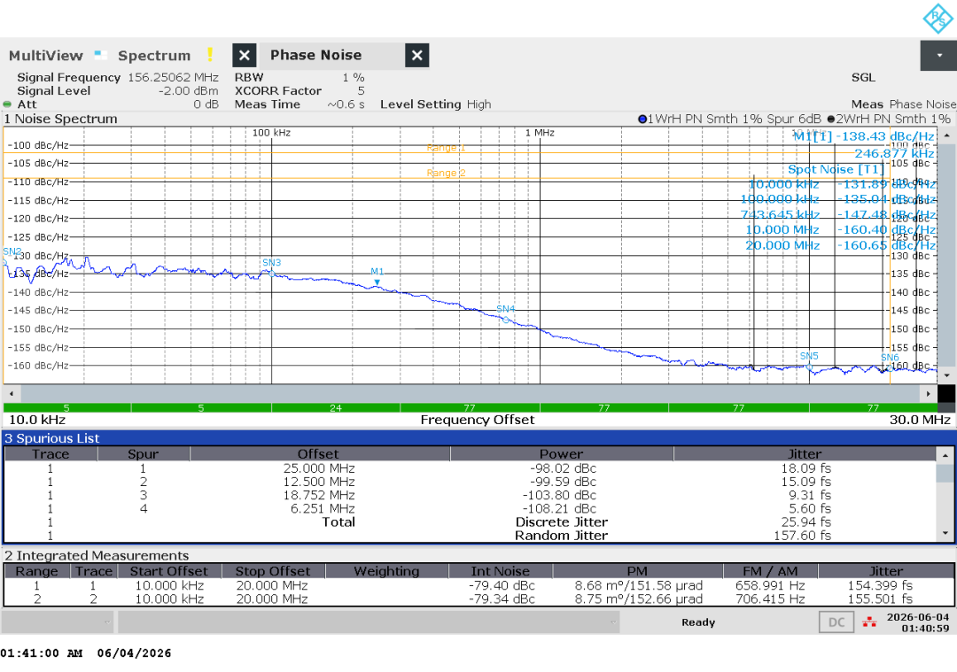Viewport: 957px width, 672px height.
Task: Open the top-right dropdown arrow menu
Action: [938, 56]
